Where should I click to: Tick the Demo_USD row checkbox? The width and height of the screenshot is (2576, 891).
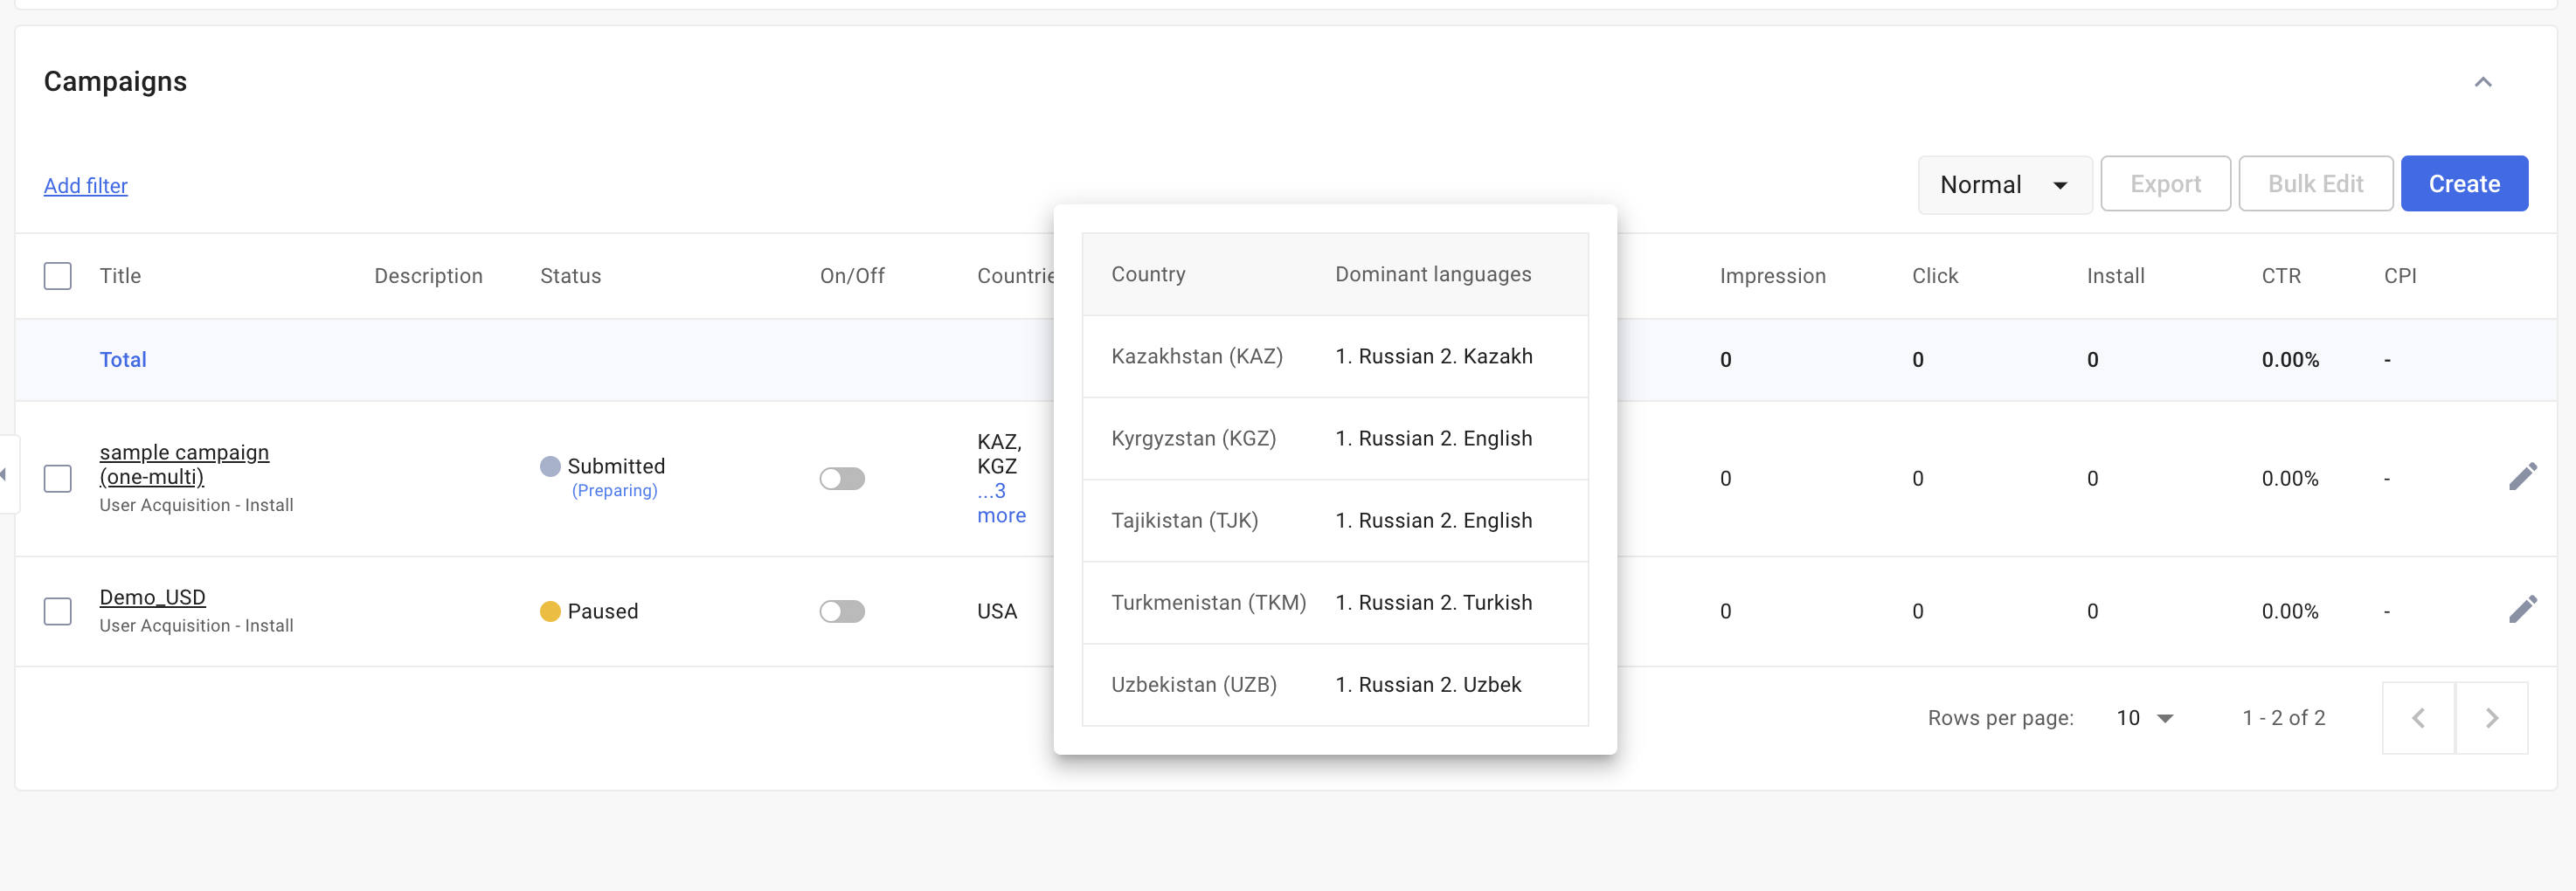[58, 611]
